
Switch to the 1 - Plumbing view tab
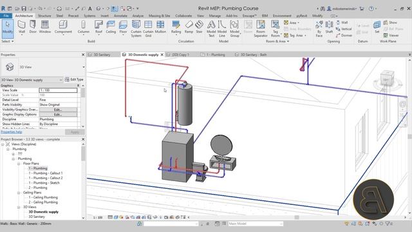pos(216,55)
